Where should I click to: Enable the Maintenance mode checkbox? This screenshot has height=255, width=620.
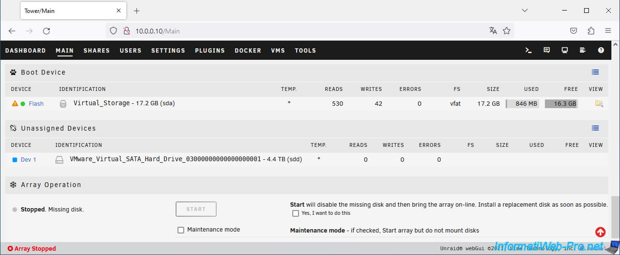click(181, 230)
